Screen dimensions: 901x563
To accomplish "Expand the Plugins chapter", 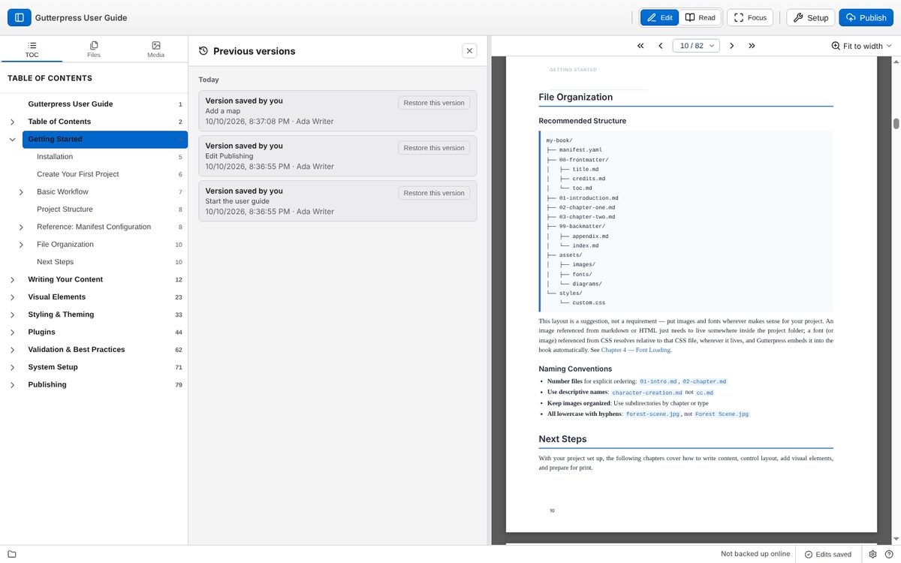I will (13, 332).
